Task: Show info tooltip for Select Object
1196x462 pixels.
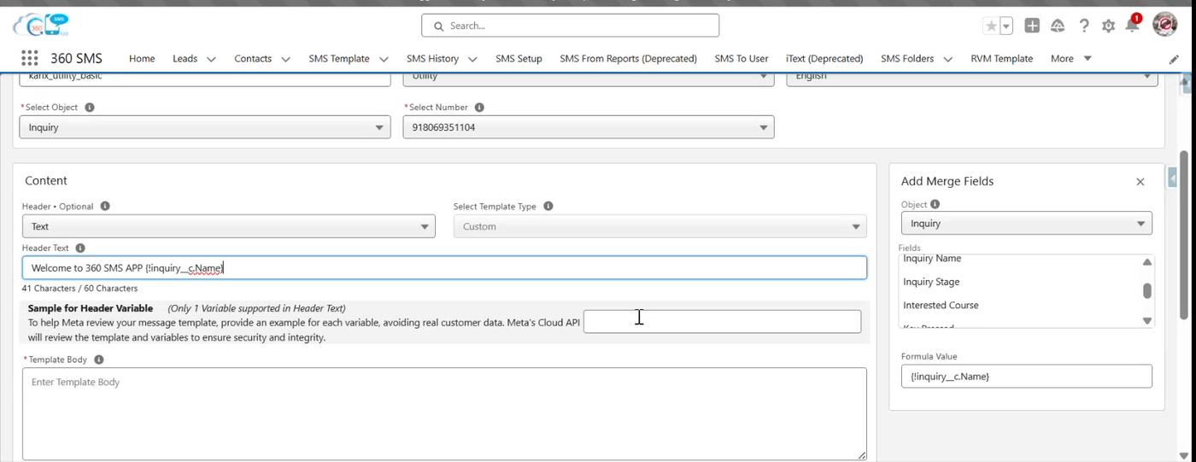Action: (90, 108)
